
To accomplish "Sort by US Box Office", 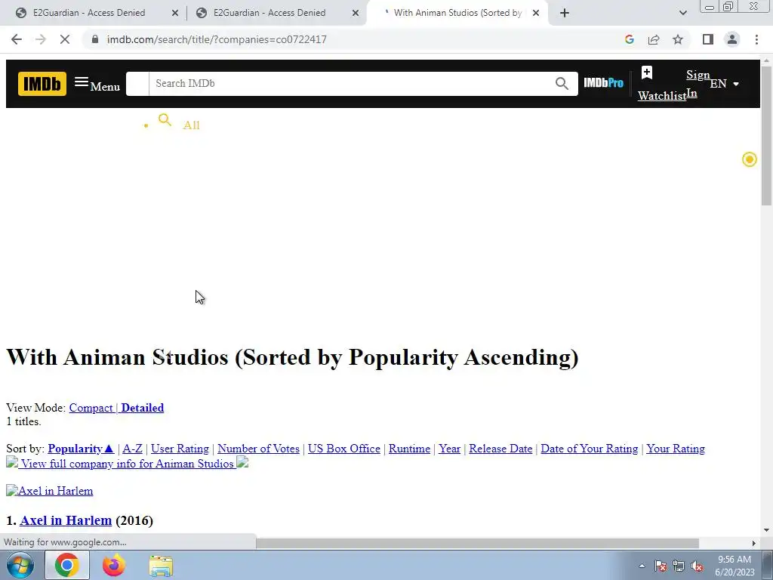I will click(344, 449).
